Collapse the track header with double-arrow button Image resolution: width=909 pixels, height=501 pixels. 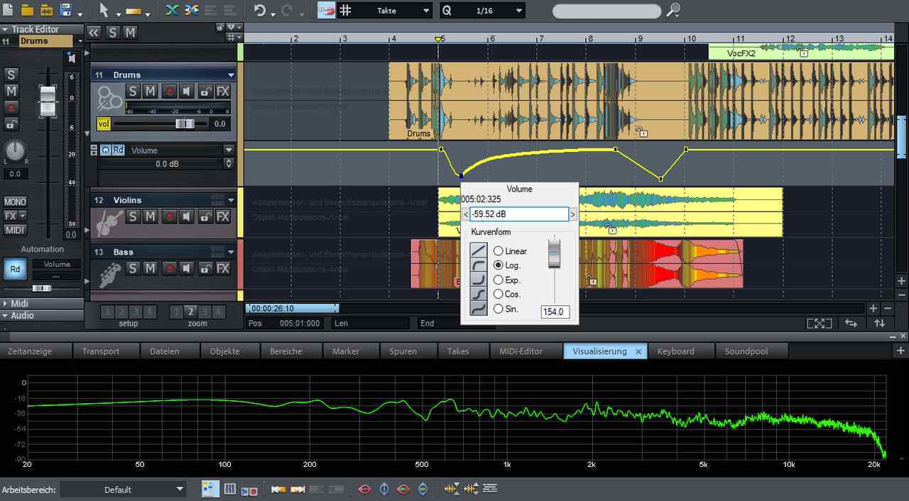[x=94, y=33]
